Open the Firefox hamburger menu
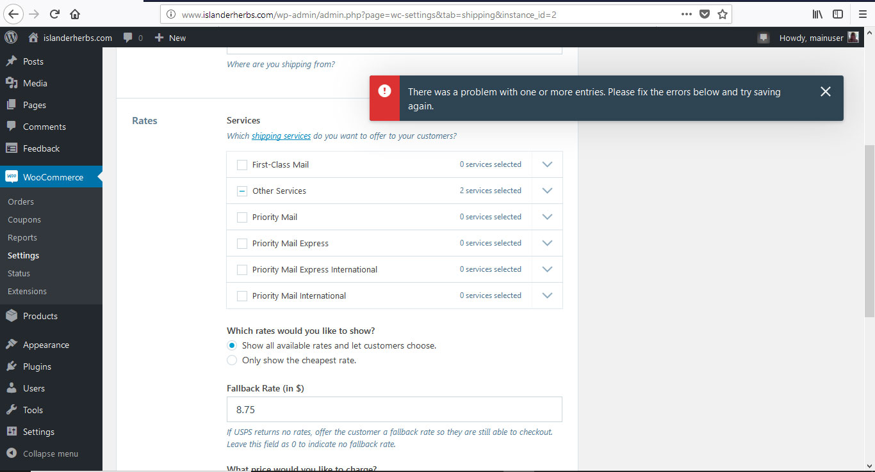875x472 pixels. point(862,14)
